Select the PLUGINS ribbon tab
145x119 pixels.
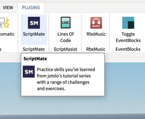(x=31, y=8)
